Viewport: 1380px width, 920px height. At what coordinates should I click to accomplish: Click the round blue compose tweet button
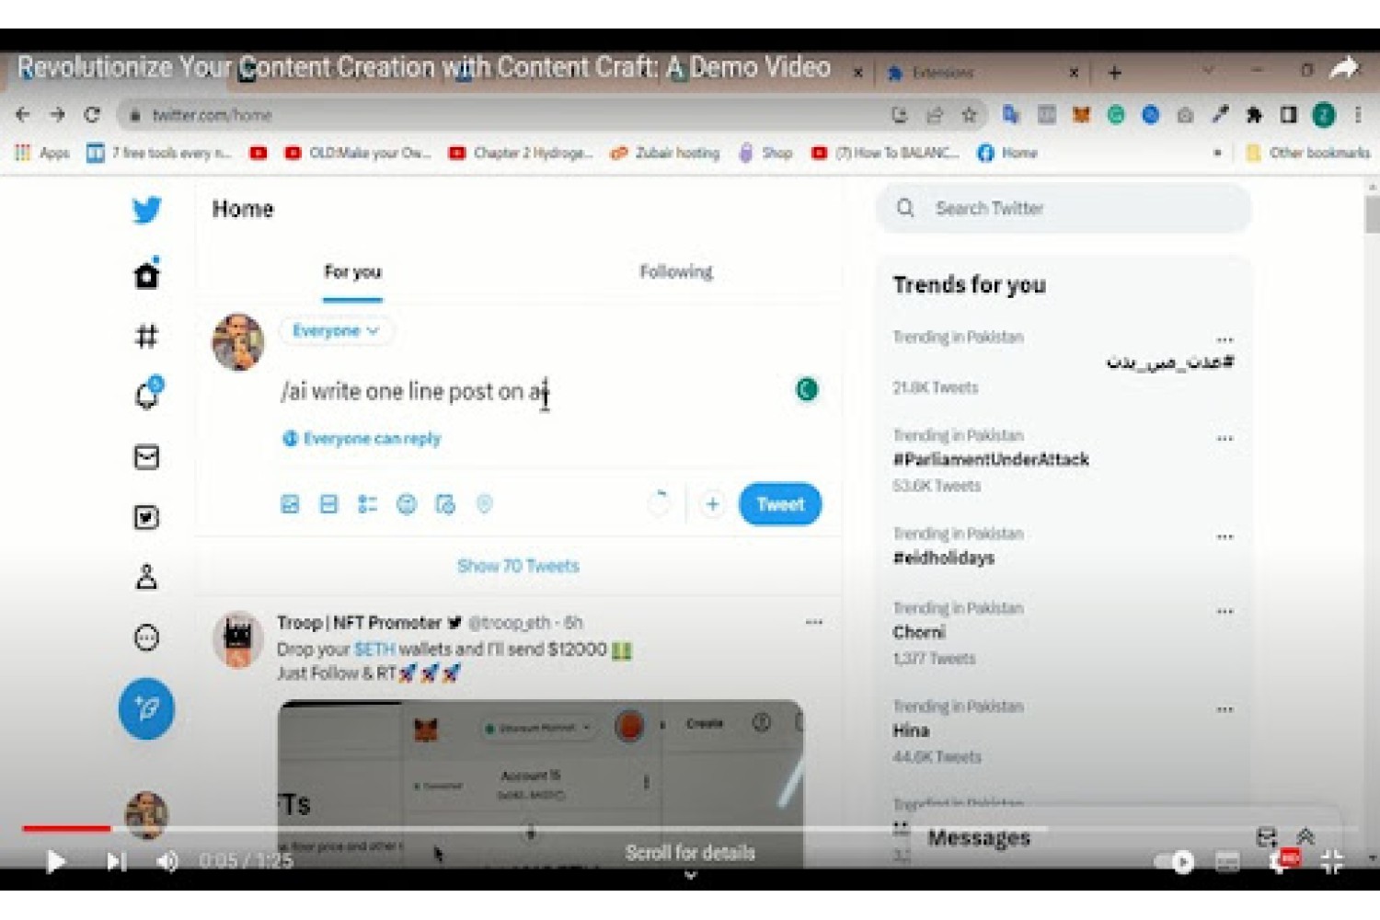(146, 708)
